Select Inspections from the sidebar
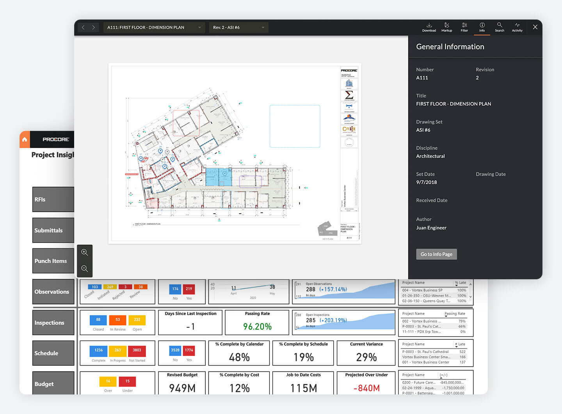Image resolution: width=562 pixels, height=414 pixels. [53, 323]
